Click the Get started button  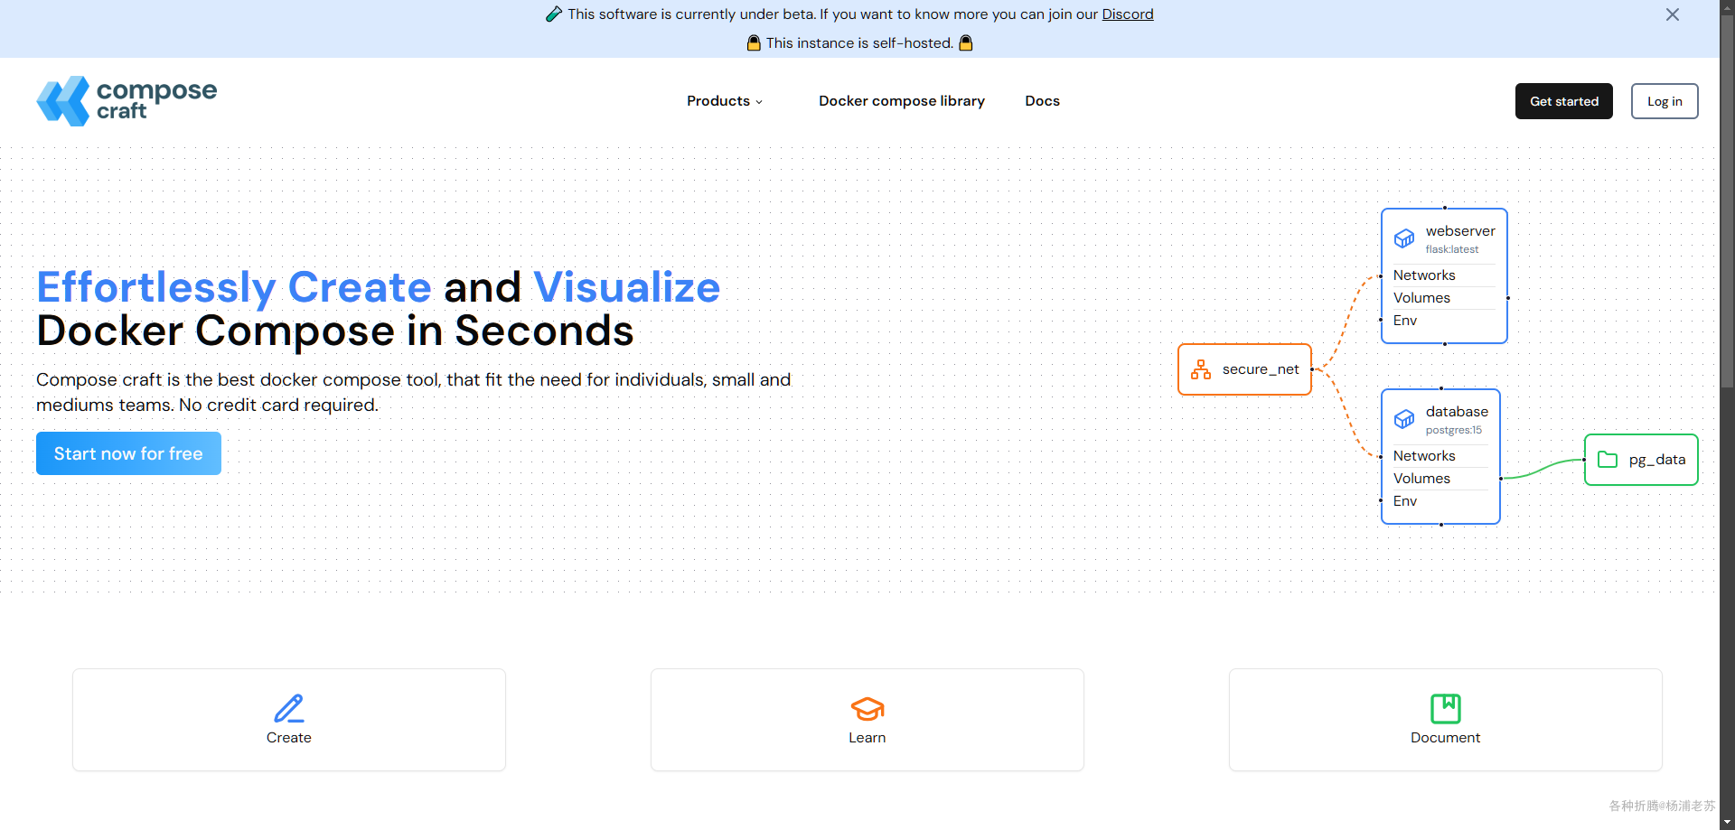click(1564, 101)
